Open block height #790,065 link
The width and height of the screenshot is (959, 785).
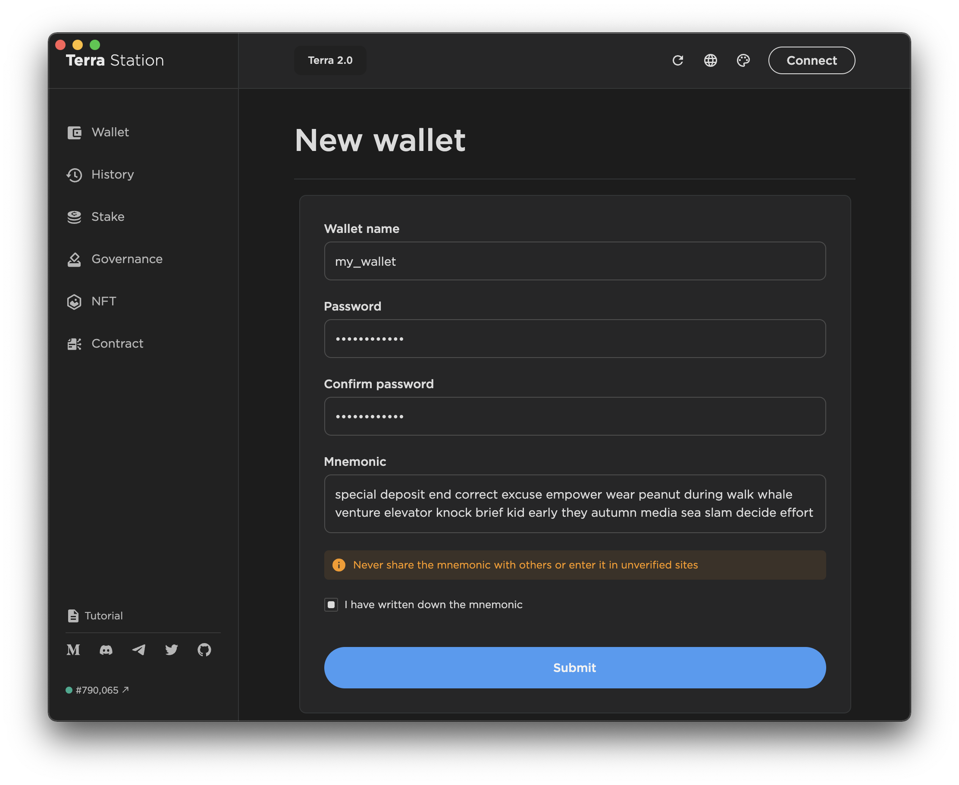point(97,690)
